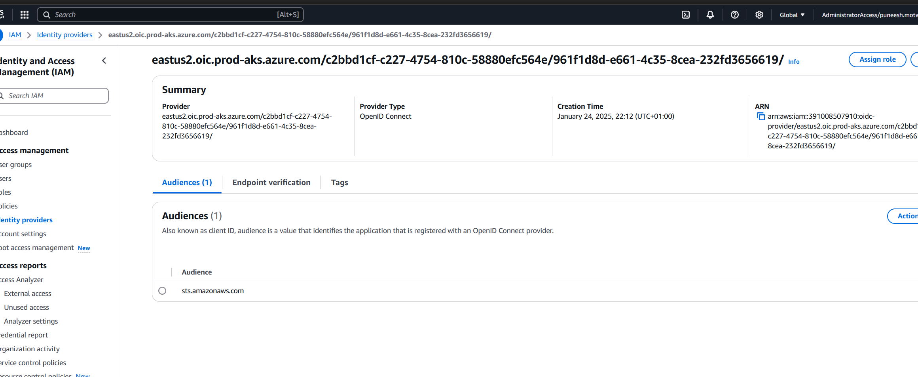Open External access under Access Analyzer

(28, 294)
